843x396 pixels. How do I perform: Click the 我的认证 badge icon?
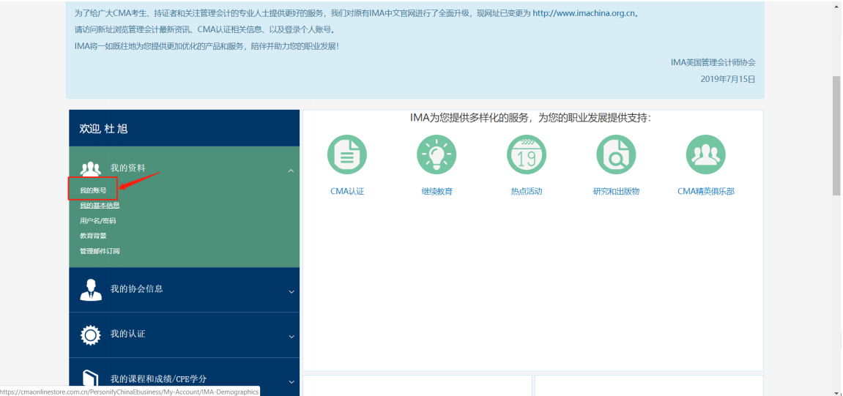click(x=91, y=335)
